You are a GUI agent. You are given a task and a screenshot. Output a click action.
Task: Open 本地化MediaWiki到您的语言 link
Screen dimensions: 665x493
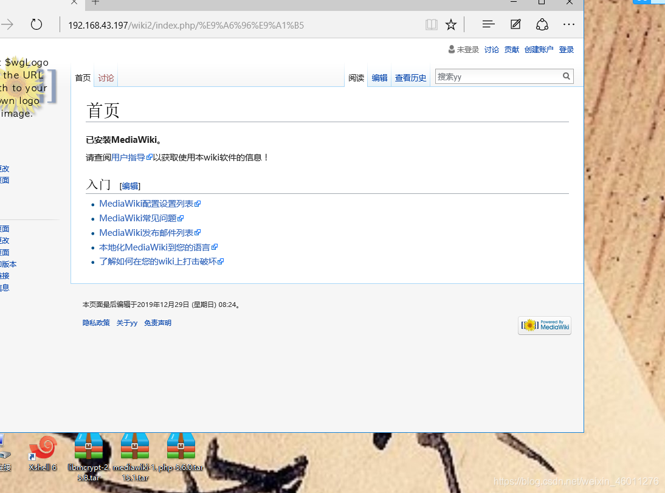158,247
